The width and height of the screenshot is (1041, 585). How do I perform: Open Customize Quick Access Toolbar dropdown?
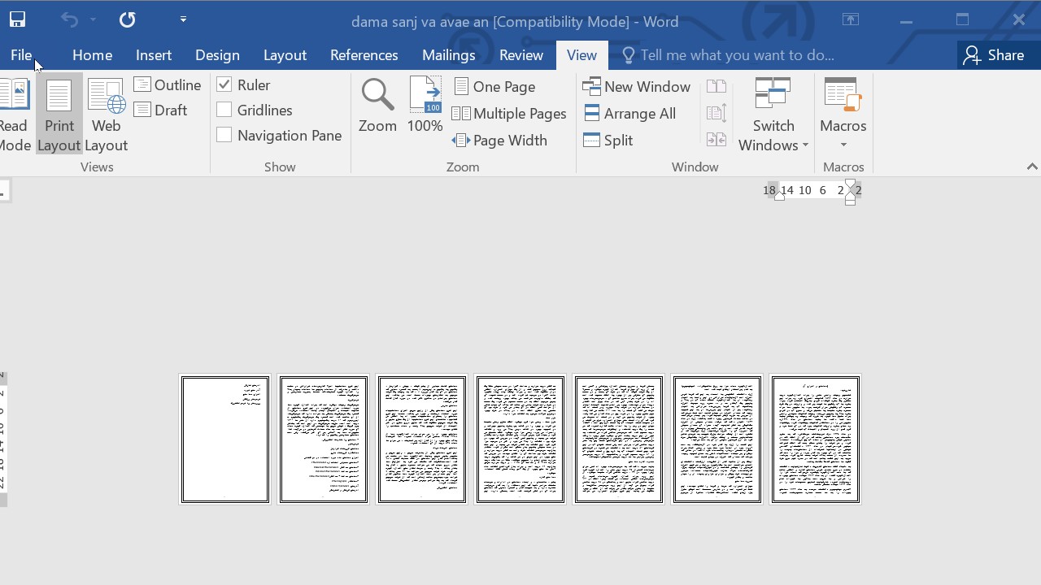[183, 19]
